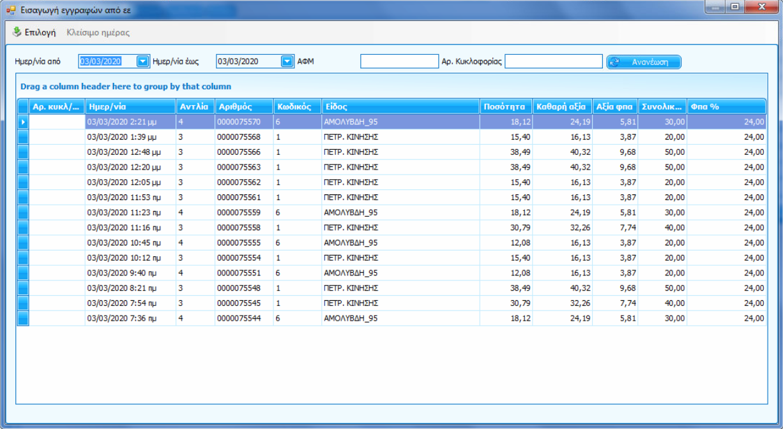Select the Επιλογή menu item
Image resolution: width=783 pixels, height=429 pixels.
40,33
